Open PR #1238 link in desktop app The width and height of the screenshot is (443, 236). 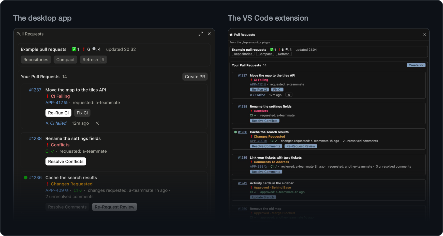point(35,138)
